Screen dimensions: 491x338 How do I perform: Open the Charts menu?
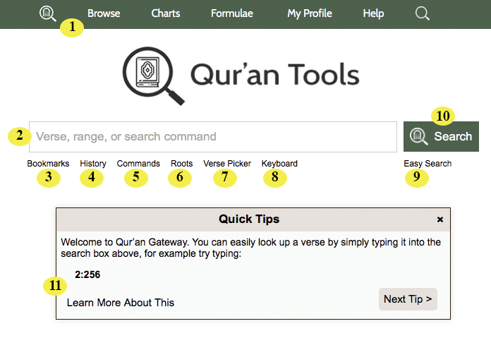point(166,13)
